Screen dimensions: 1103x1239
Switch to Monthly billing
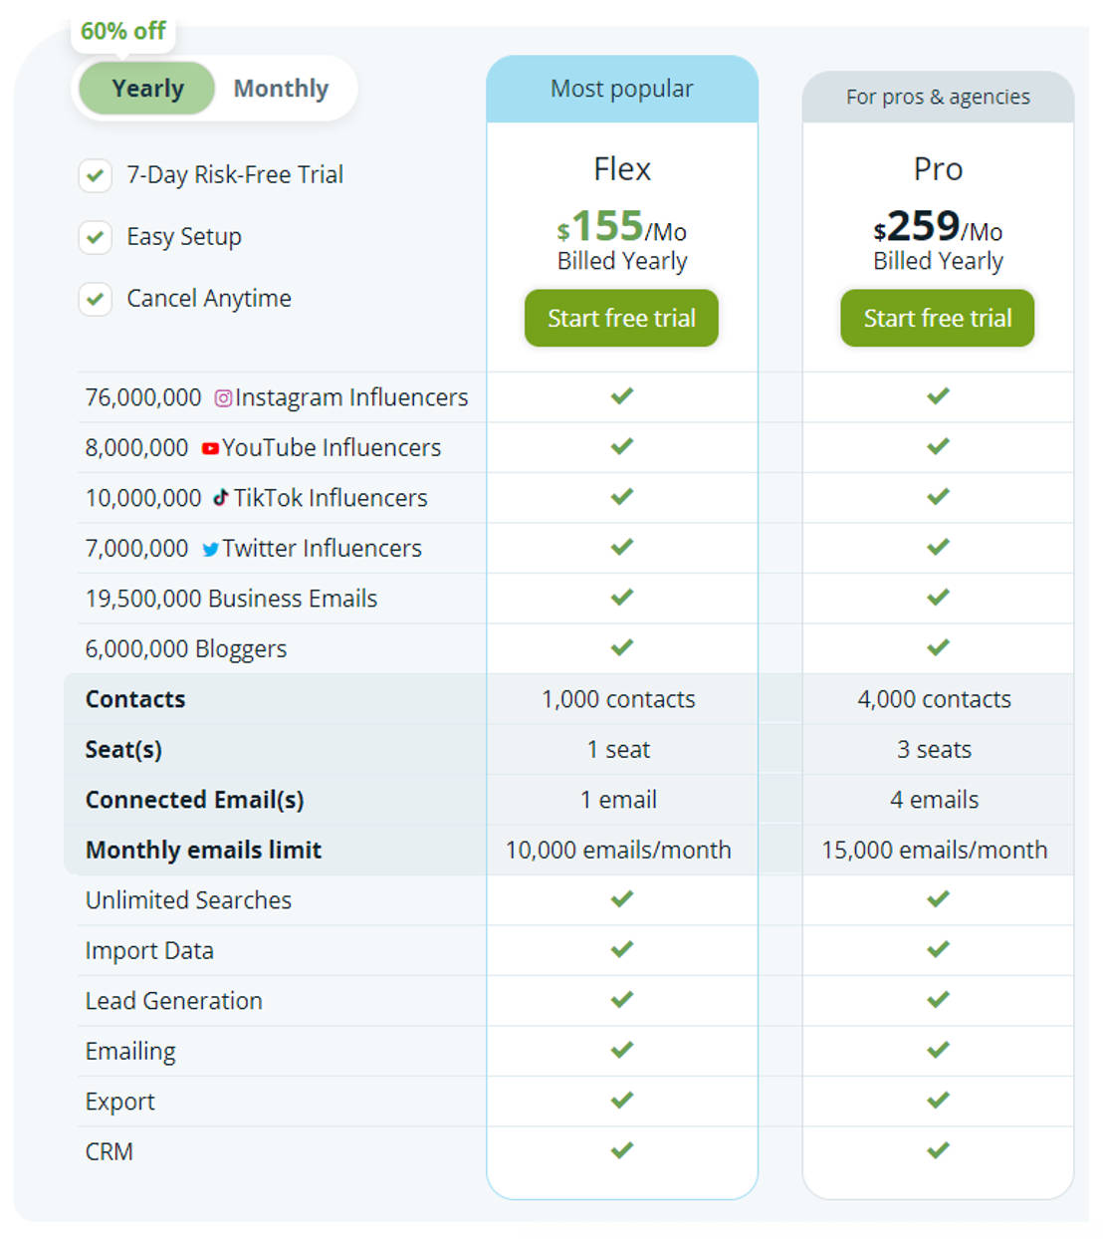[x=281, y=89]
